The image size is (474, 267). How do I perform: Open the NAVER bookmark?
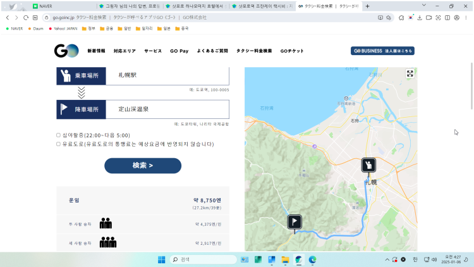(14, 28)
